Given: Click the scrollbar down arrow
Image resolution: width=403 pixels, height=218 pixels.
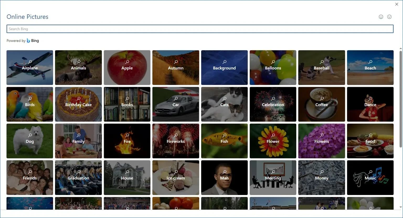Looking at the screenshot, I should tap(401, 207).
